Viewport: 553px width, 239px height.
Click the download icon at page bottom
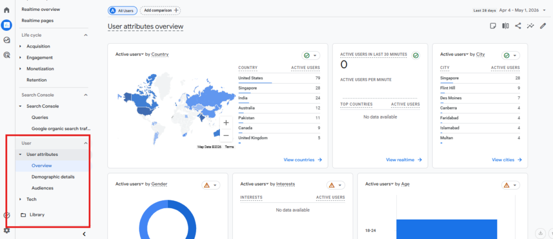click(540, 233)
